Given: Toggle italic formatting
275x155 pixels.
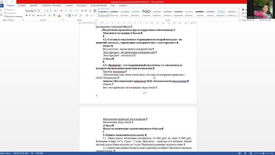Looking at the screenshot, I should [x=30, y=15].
